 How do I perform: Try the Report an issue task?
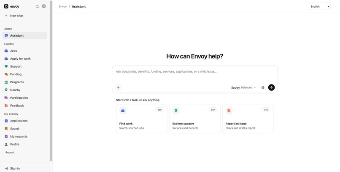266,110
